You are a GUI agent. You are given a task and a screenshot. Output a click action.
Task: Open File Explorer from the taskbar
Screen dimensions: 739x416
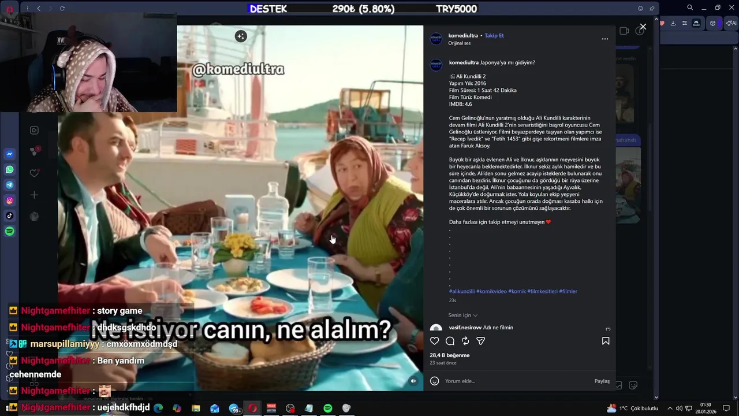[196, 408]
